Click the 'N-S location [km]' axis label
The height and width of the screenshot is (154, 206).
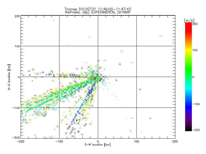(9, 77)
